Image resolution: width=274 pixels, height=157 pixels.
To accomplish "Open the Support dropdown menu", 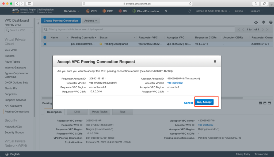I will click(x=256, y=11).
